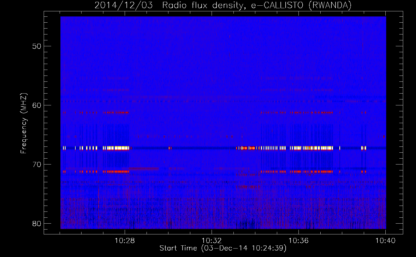Click the 10:40 time tick label
The width and height of the screenshot is (416, 257).
coord(385,241)
